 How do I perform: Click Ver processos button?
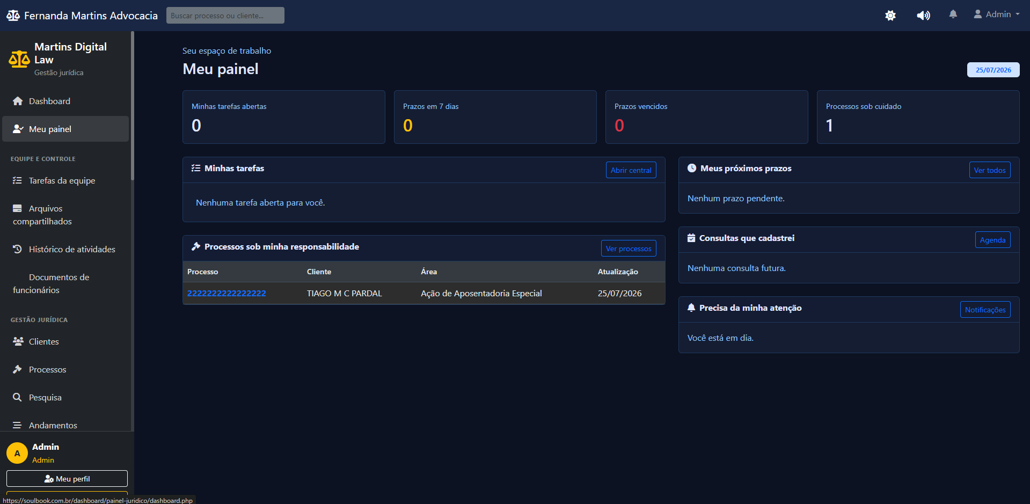tap(629, 249)
